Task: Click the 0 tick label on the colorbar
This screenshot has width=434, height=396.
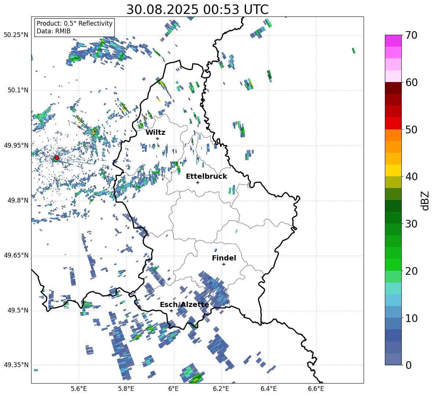Action: click(408, 365)
